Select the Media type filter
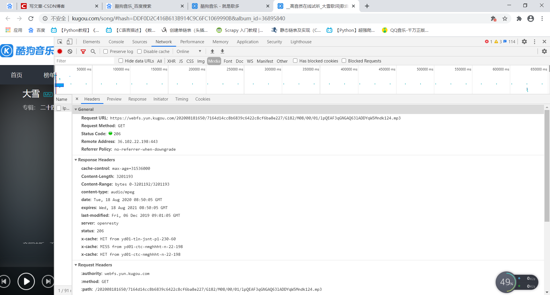Image resolution: width=550 pixels, height=295 pixels. (214, 61)
